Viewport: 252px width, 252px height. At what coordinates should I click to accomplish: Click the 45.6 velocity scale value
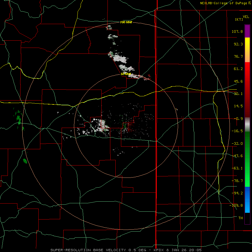click(x=238, y=81)
